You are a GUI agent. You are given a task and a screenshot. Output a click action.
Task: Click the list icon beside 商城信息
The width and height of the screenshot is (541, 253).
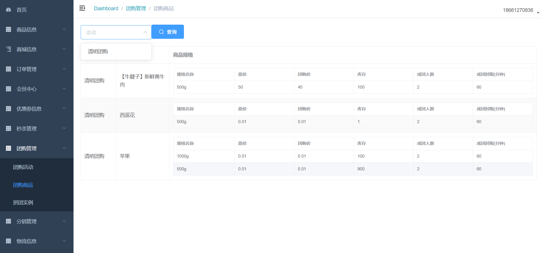click(9, 49)
